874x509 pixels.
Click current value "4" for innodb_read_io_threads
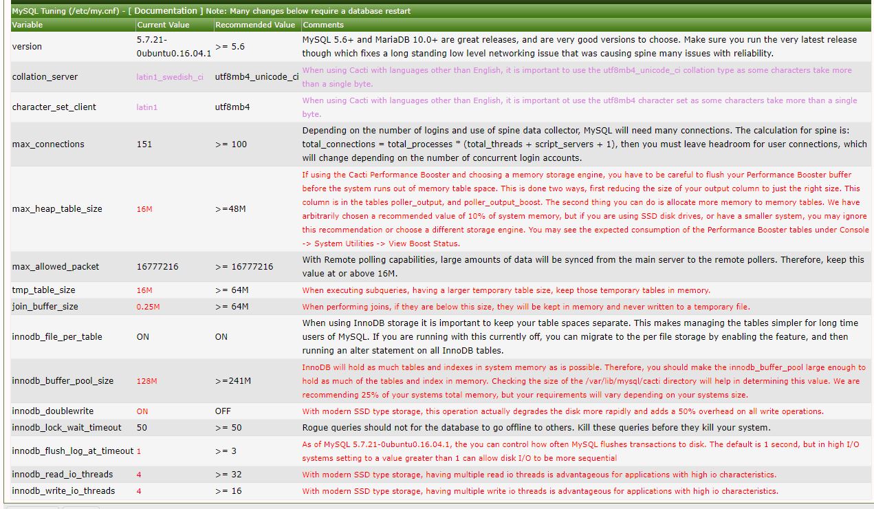(x=139, y=475)
